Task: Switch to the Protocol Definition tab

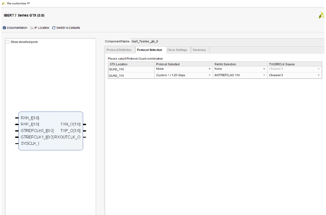Action: (119, 50)
